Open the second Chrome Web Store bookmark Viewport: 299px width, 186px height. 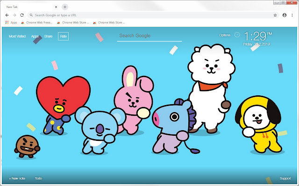tap(73, 23)
